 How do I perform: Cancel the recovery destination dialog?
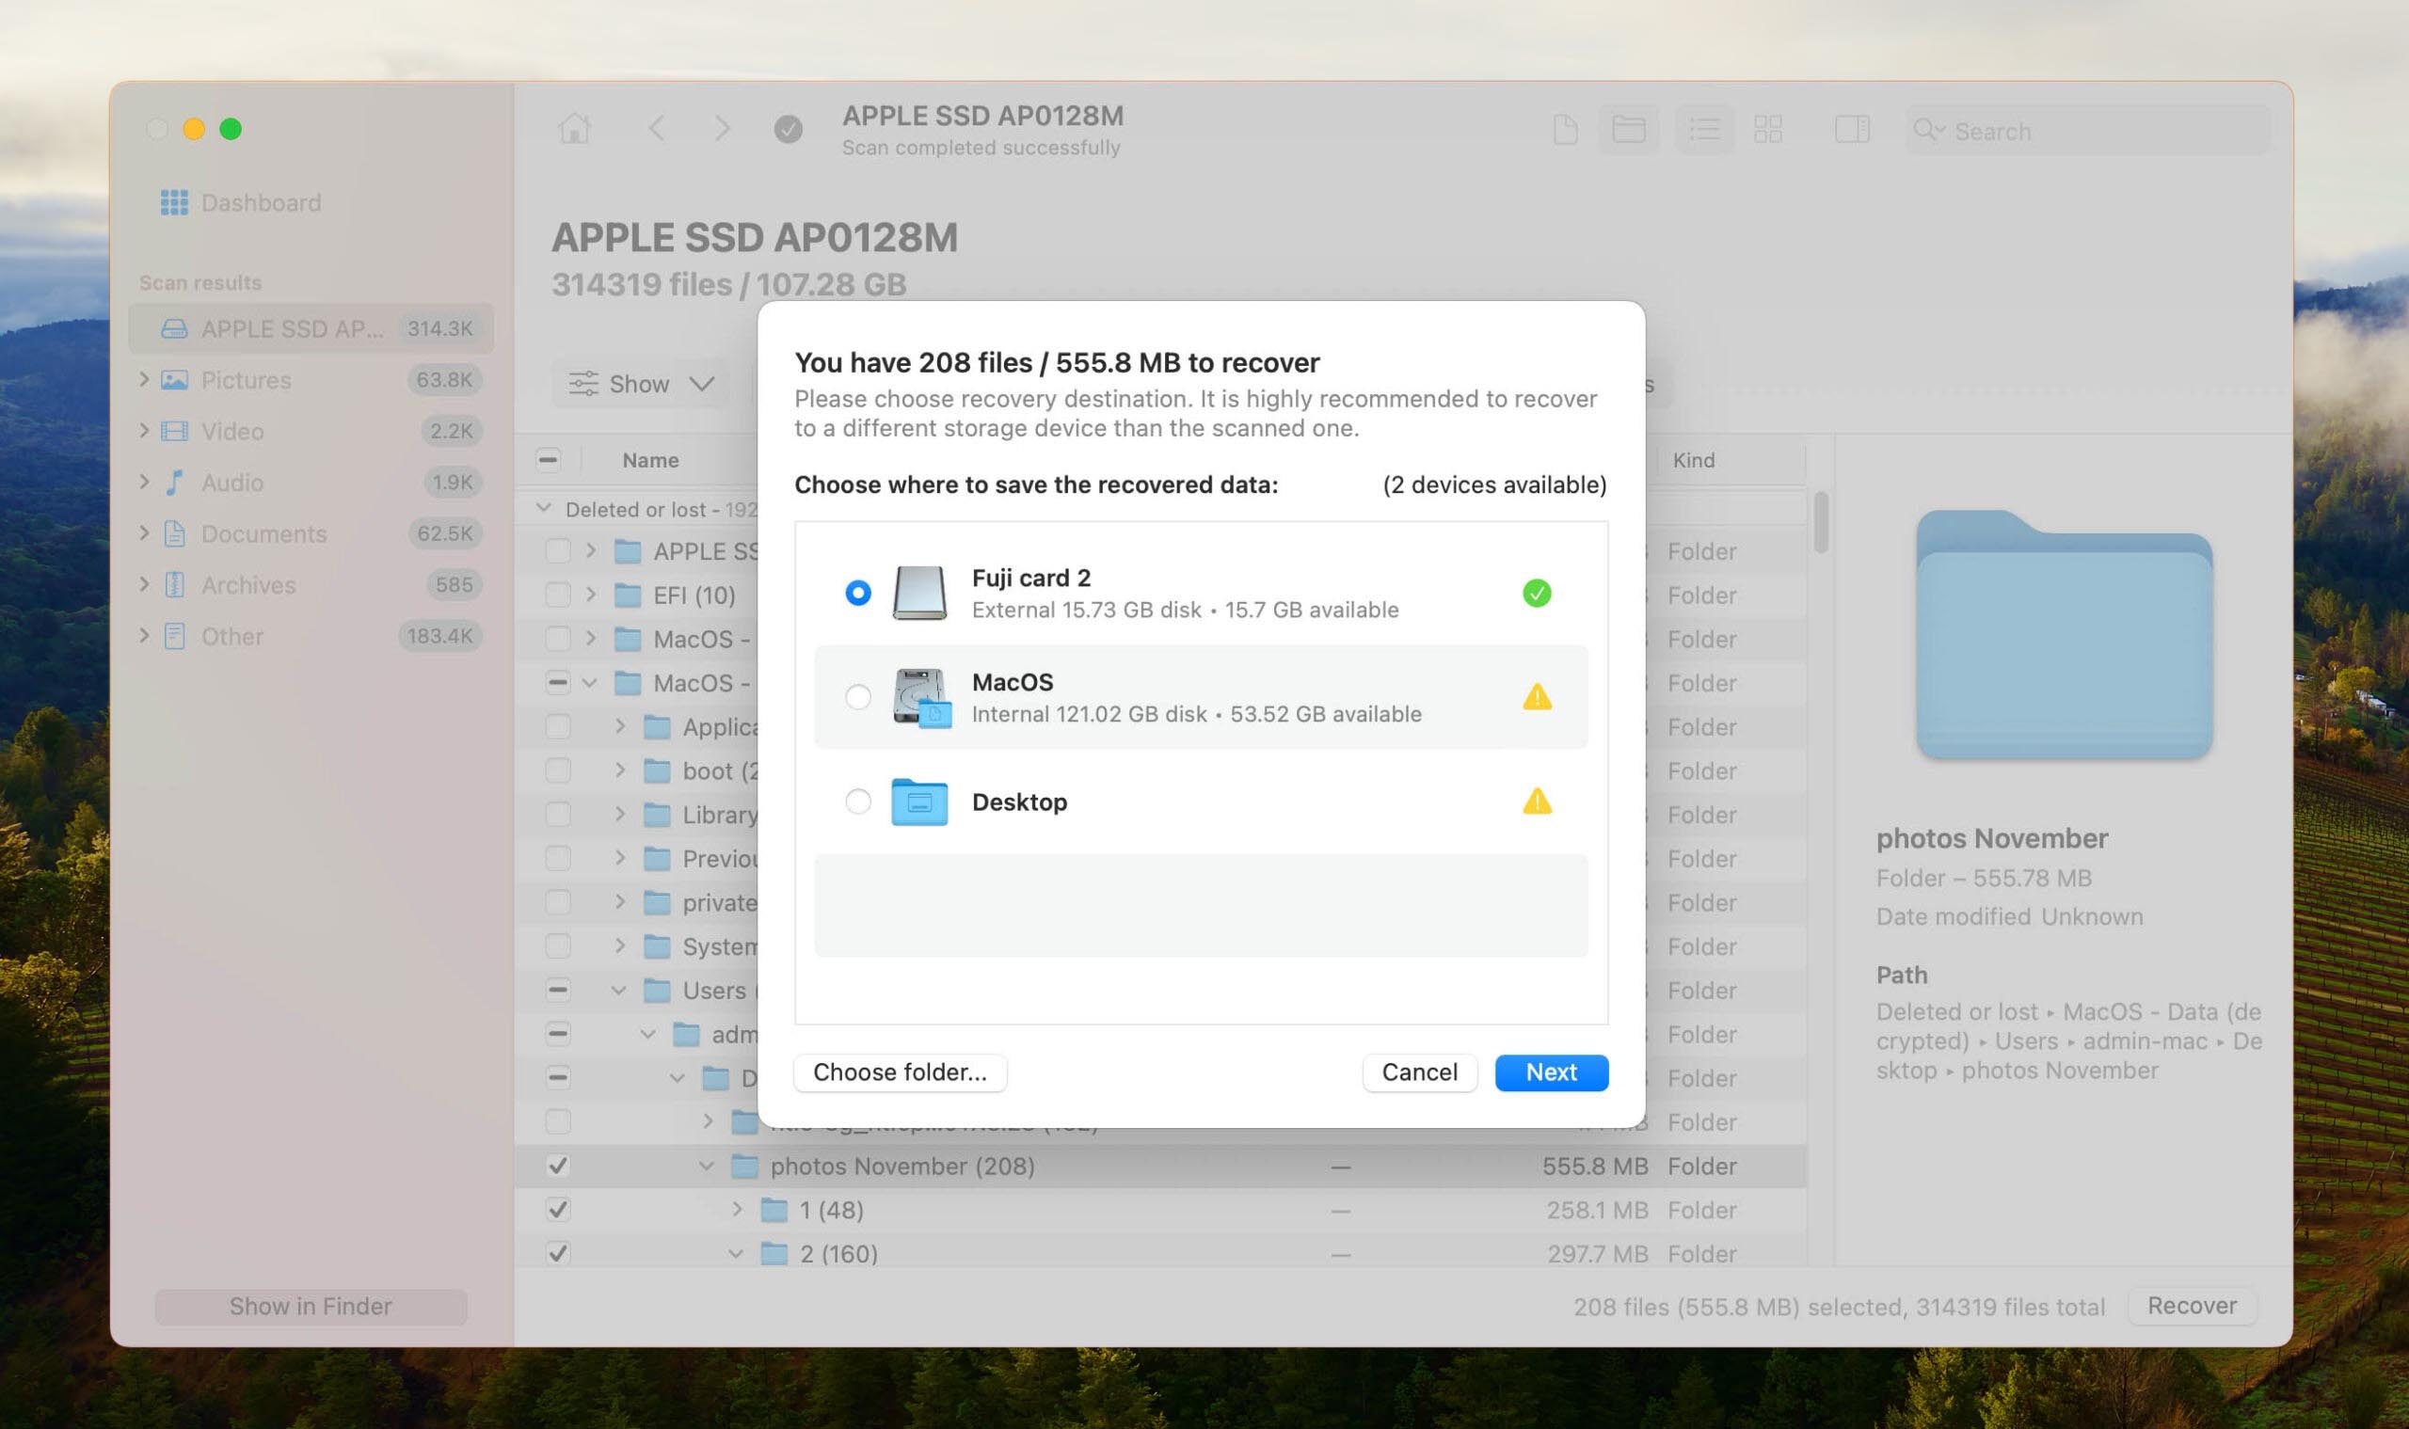click(1419, 1072)
